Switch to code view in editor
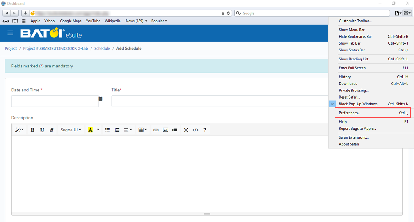414x222 pixels. (x=195, y=130)
